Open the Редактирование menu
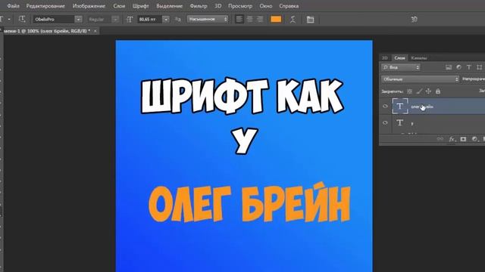This screenshot has width=485, height=272. click(45, 6)
